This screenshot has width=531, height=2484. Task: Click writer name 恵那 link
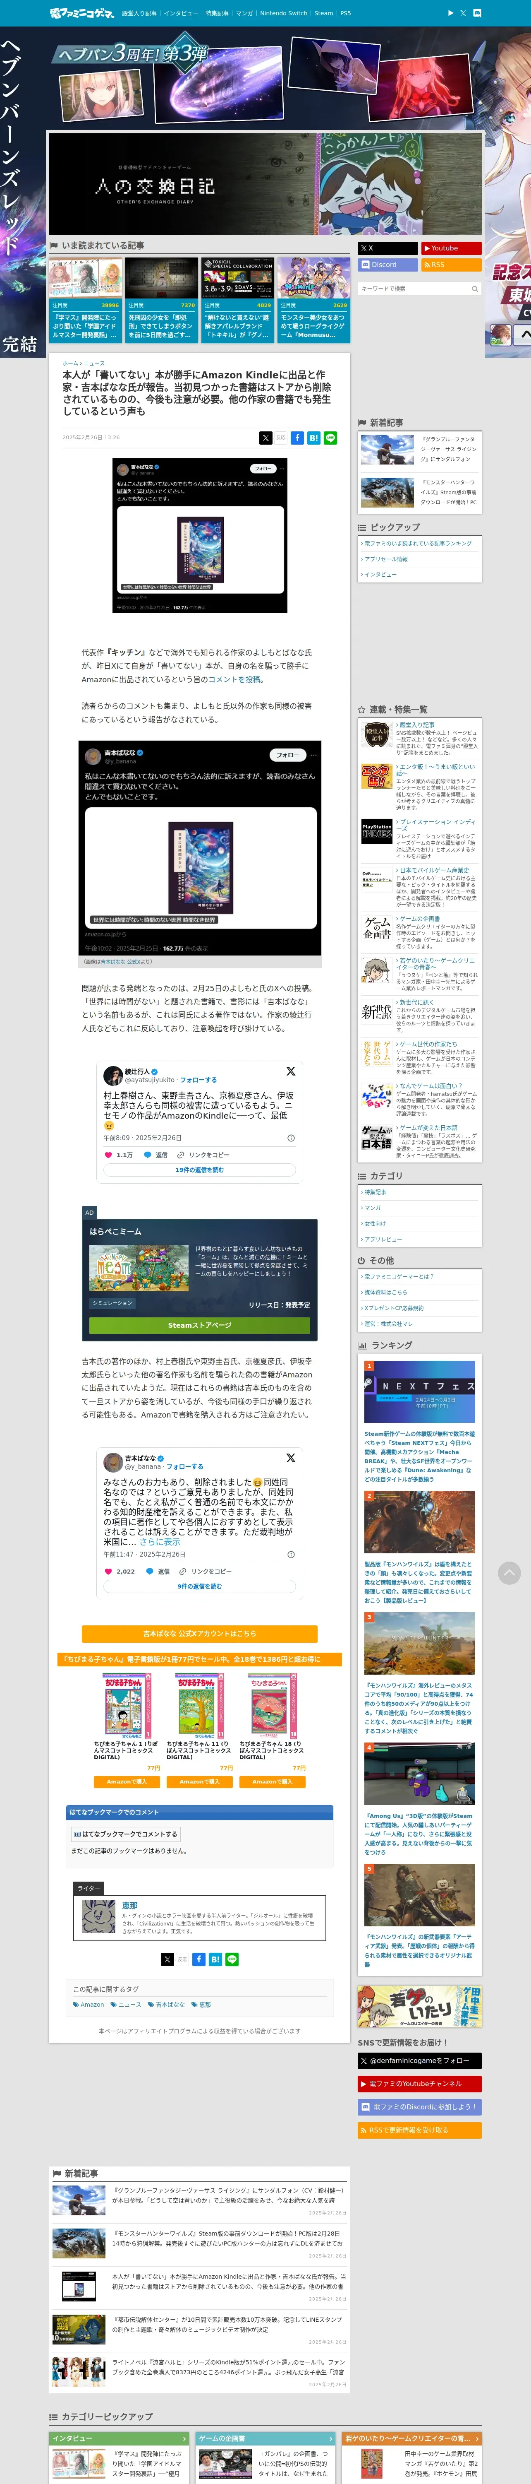pos(130,1905)
